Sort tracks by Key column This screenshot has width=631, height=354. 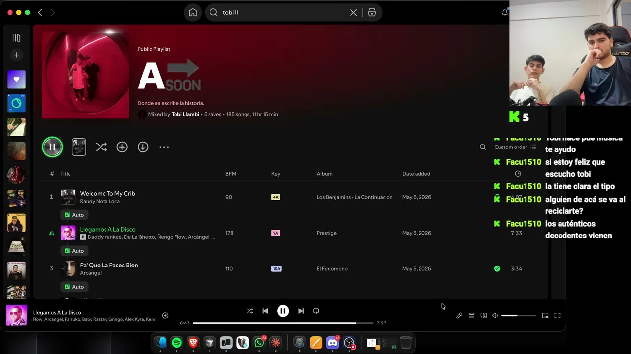point(276,174)
